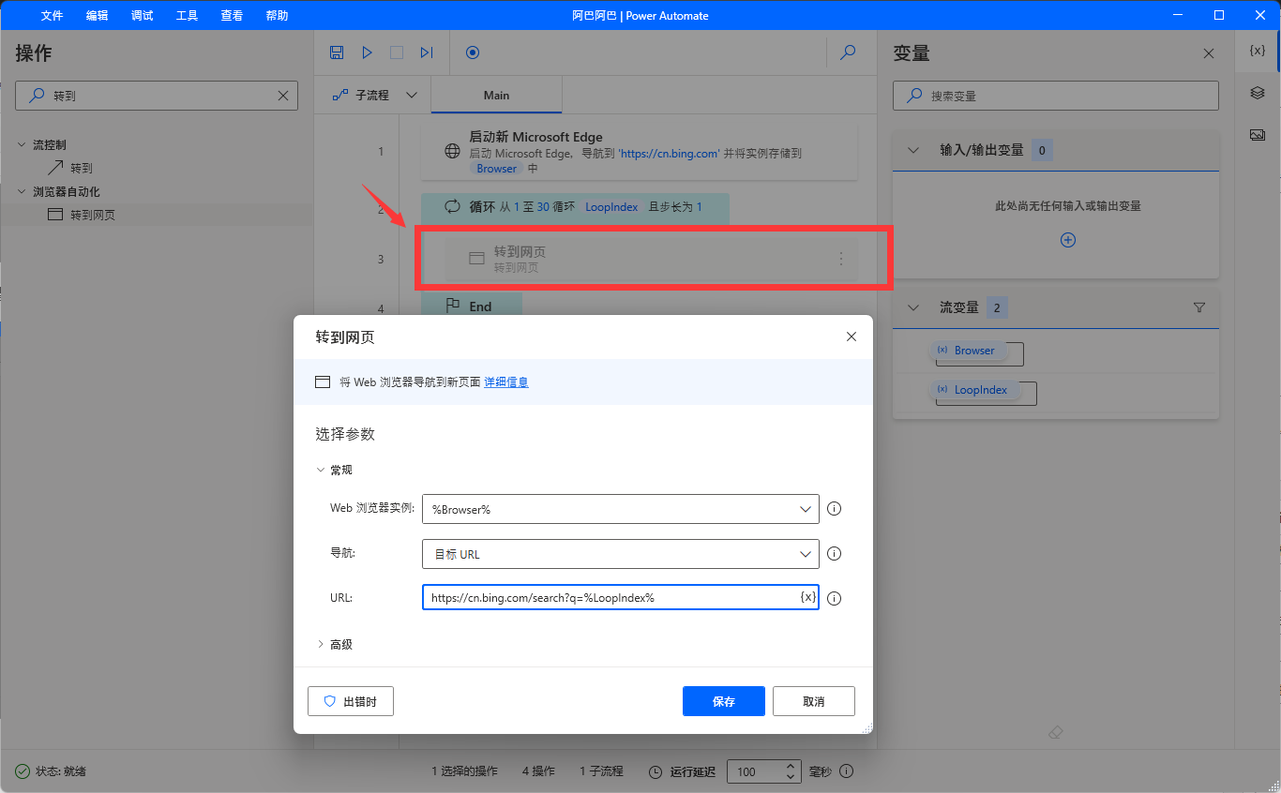Open the Images sidebar icon
Screen dimensions: 1281x793
(1258, 135)
